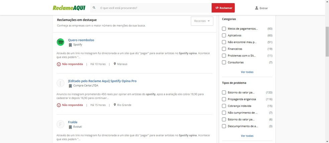The image size is (329, 143).
Task: Click the user icon next to Entrar
Action: [256, 8]
